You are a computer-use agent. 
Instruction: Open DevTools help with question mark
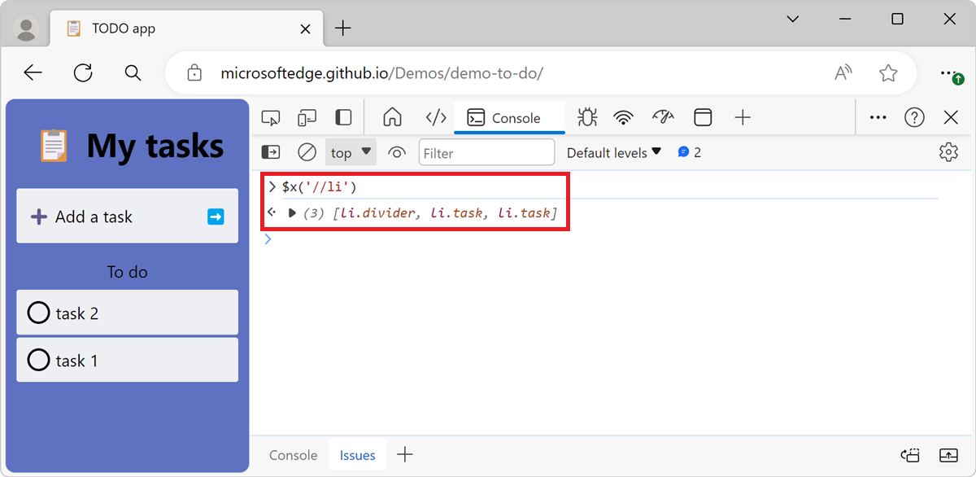(914, 117)
